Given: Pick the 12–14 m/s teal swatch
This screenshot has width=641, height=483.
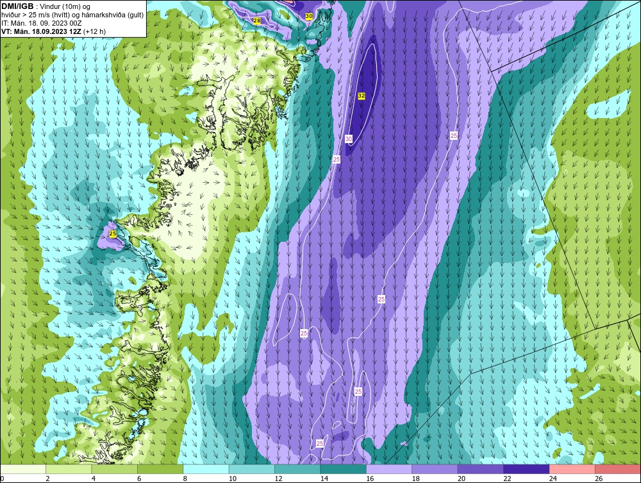Looking at the screenshot, I should click(297, 469).
